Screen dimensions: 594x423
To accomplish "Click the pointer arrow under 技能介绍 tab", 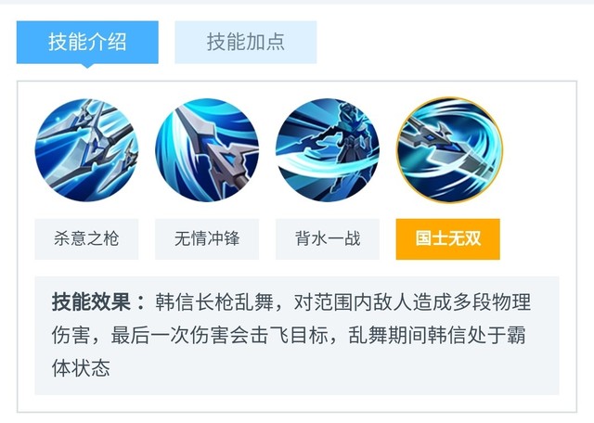I will 87,66.
